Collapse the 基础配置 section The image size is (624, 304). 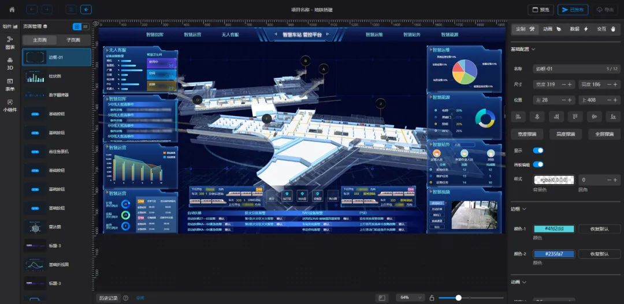coord(533,50)
